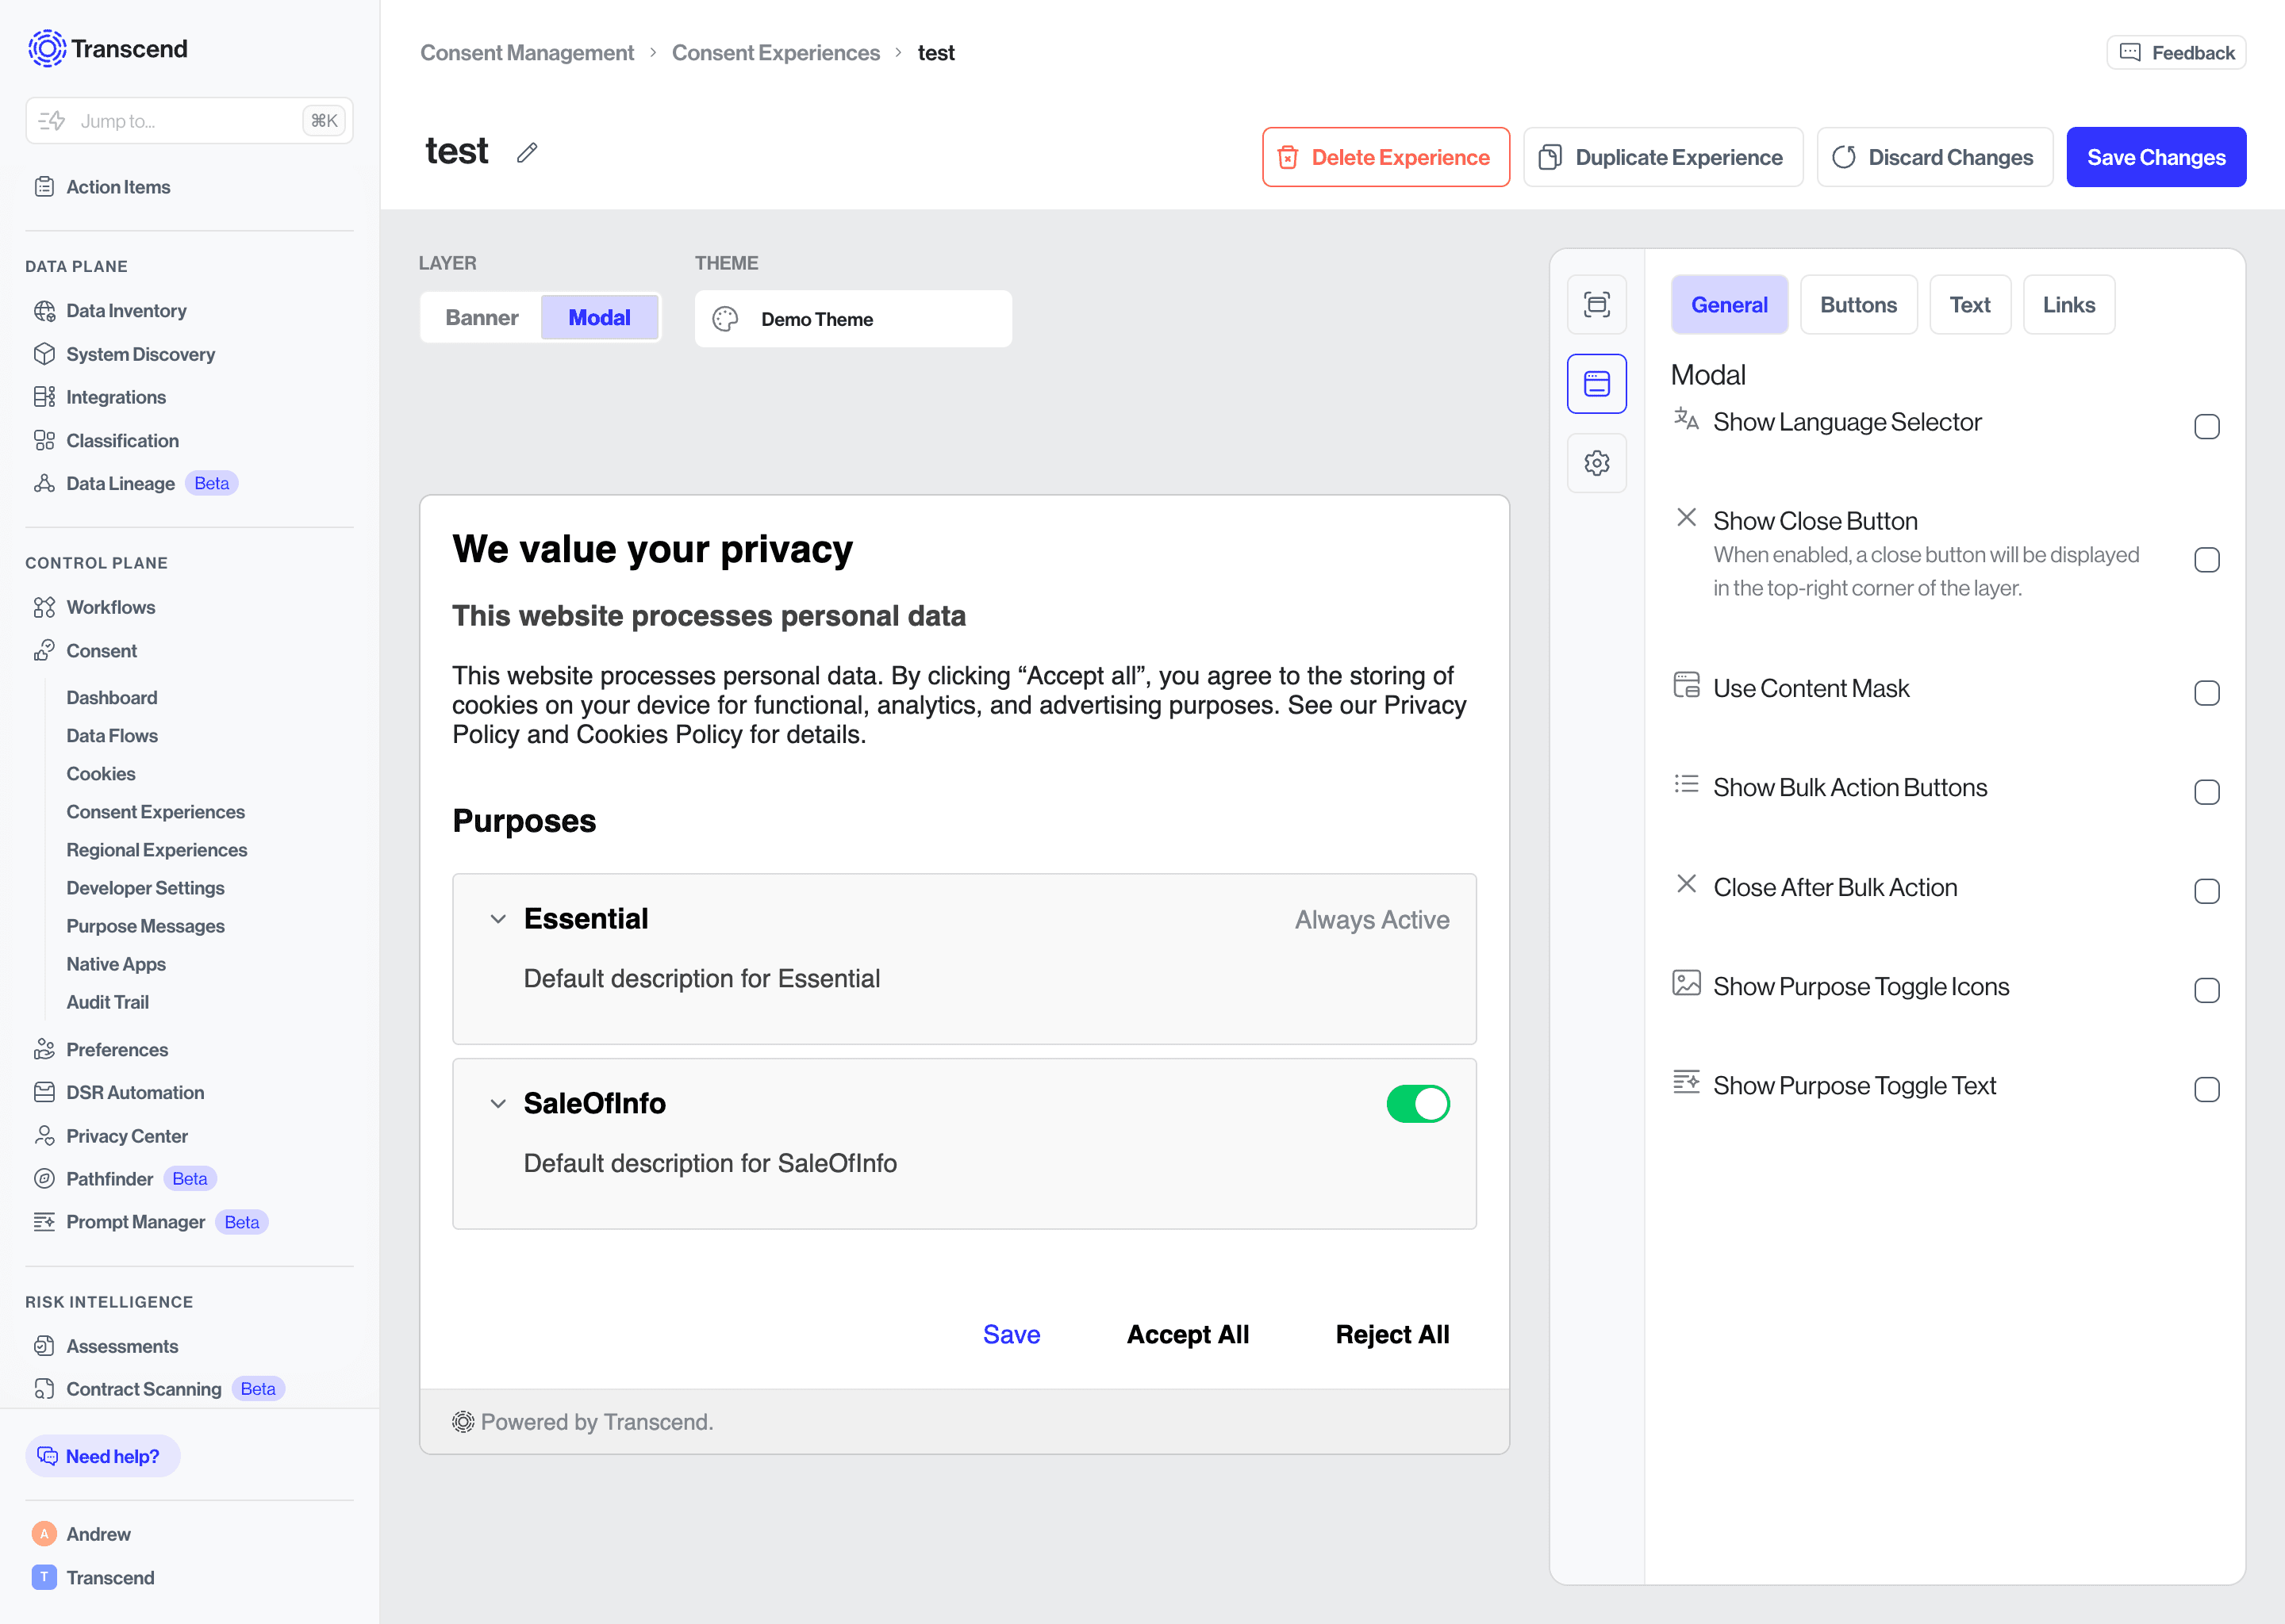The width and height of the screenshot is (2285, 1624).
Task: Open Regional Experiences in sidebar
Action: click(x=156, y=849)
